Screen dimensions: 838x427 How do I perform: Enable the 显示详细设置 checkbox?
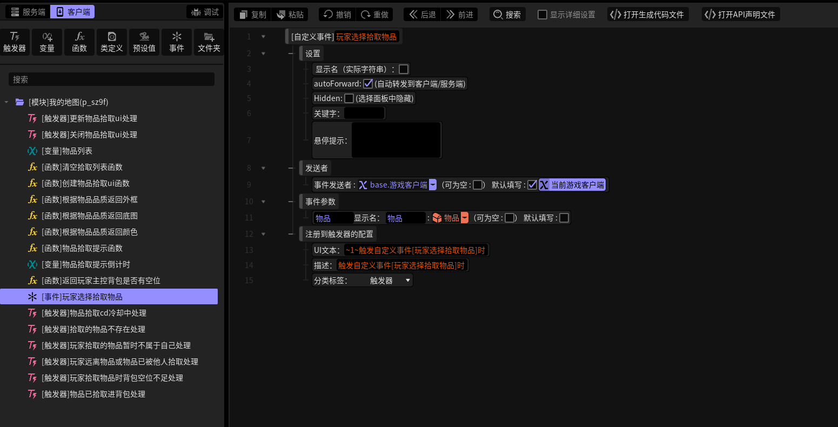click(x=542, y=15)
